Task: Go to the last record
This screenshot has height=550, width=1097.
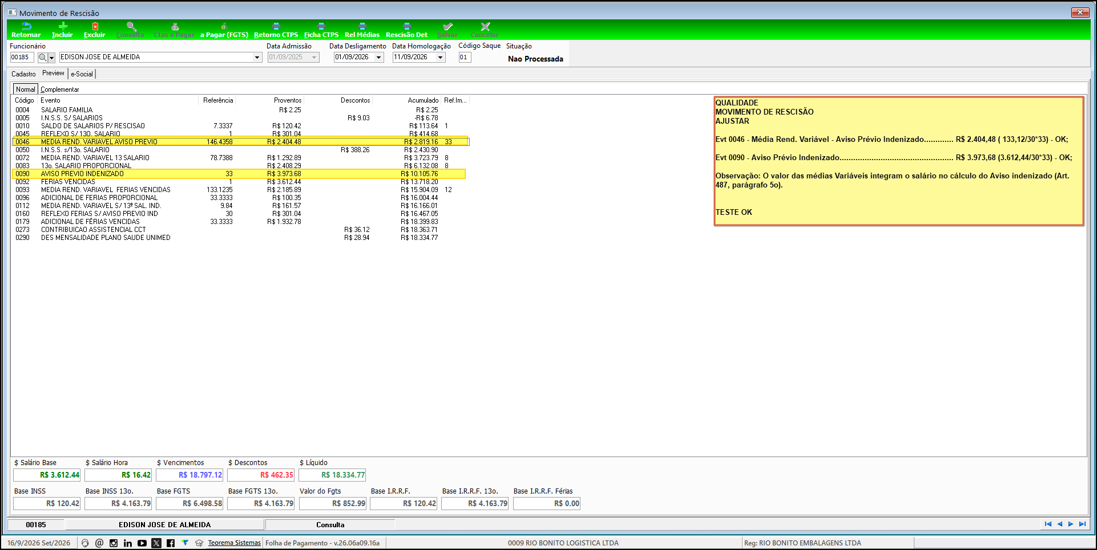Action: (x=1082, y=524)
